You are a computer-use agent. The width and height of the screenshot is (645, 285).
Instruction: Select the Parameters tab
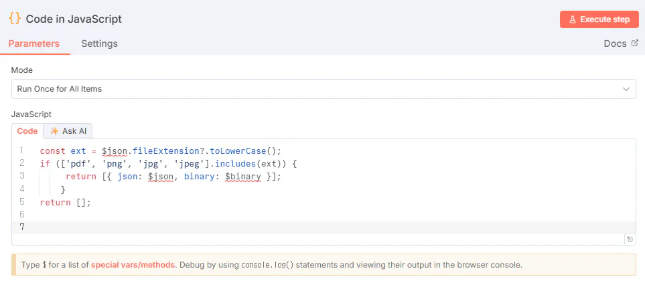pos(33,43)
